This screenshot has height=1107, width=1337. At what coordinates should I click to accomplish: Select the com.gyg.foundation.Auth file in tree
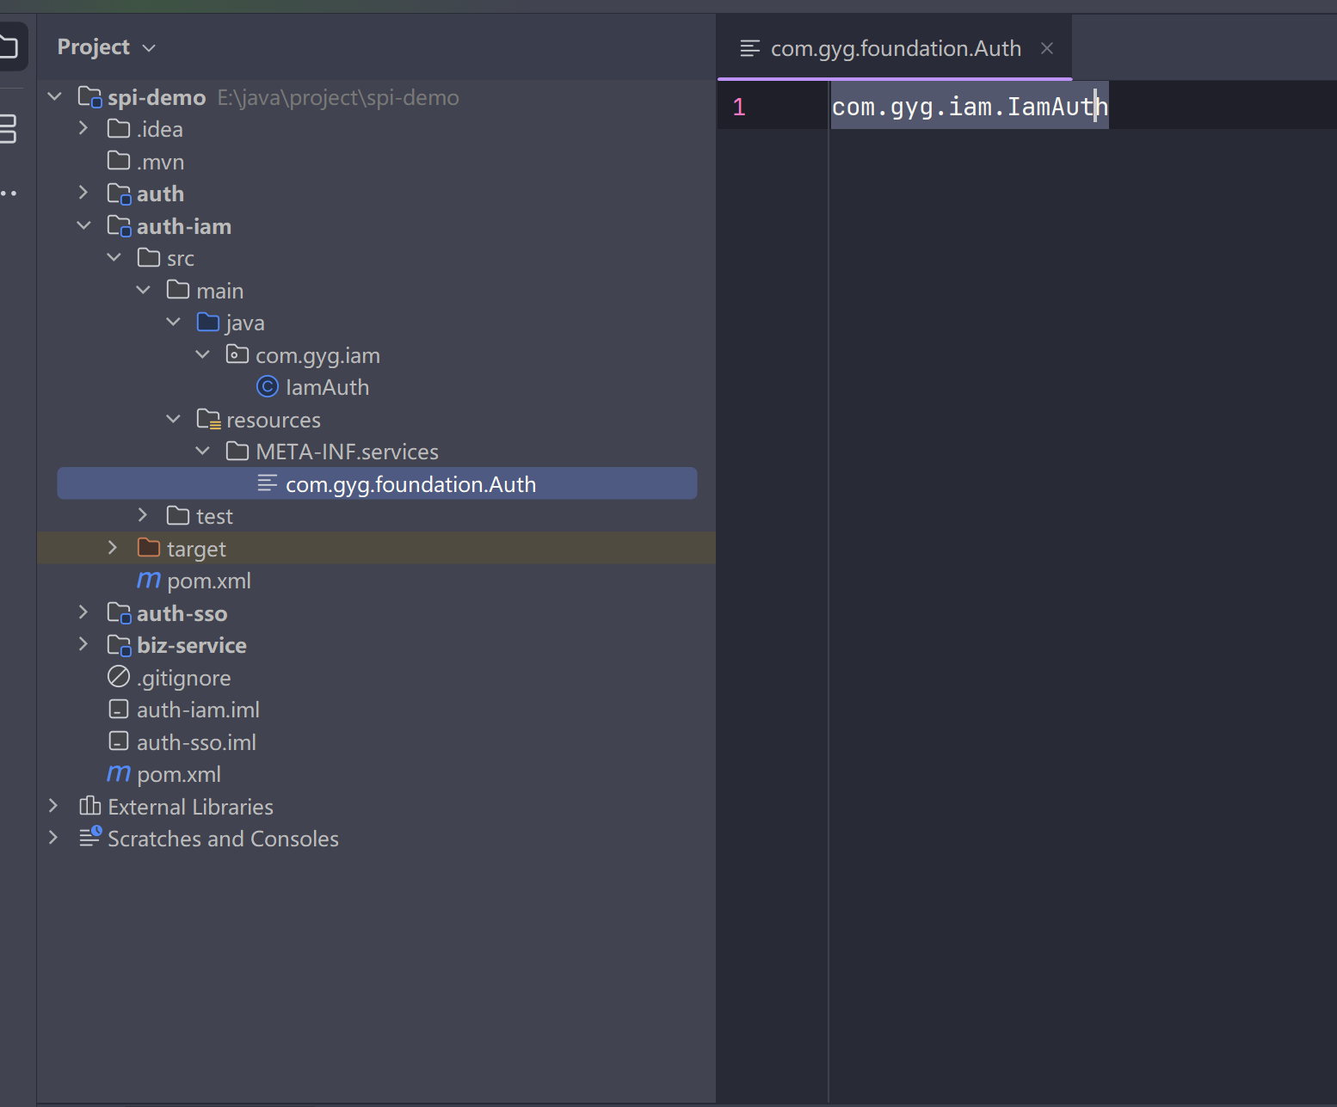coord(410,483)
